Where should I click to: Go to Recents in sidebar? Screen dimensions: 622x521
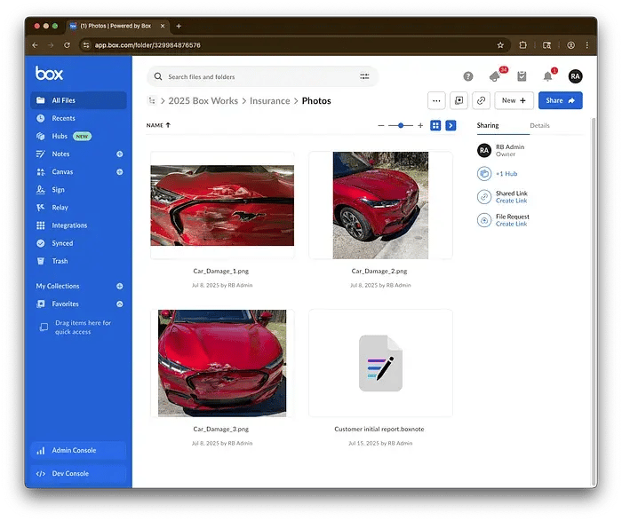(63, 118)
